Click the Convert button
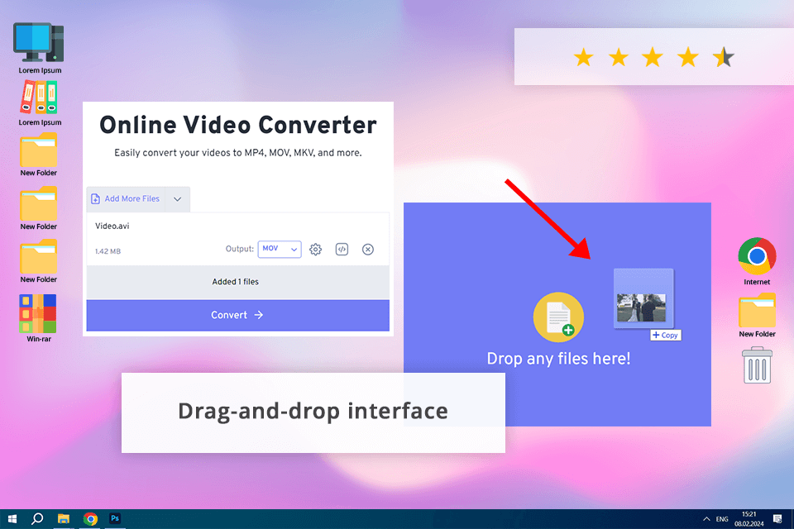 coord(237,315)
